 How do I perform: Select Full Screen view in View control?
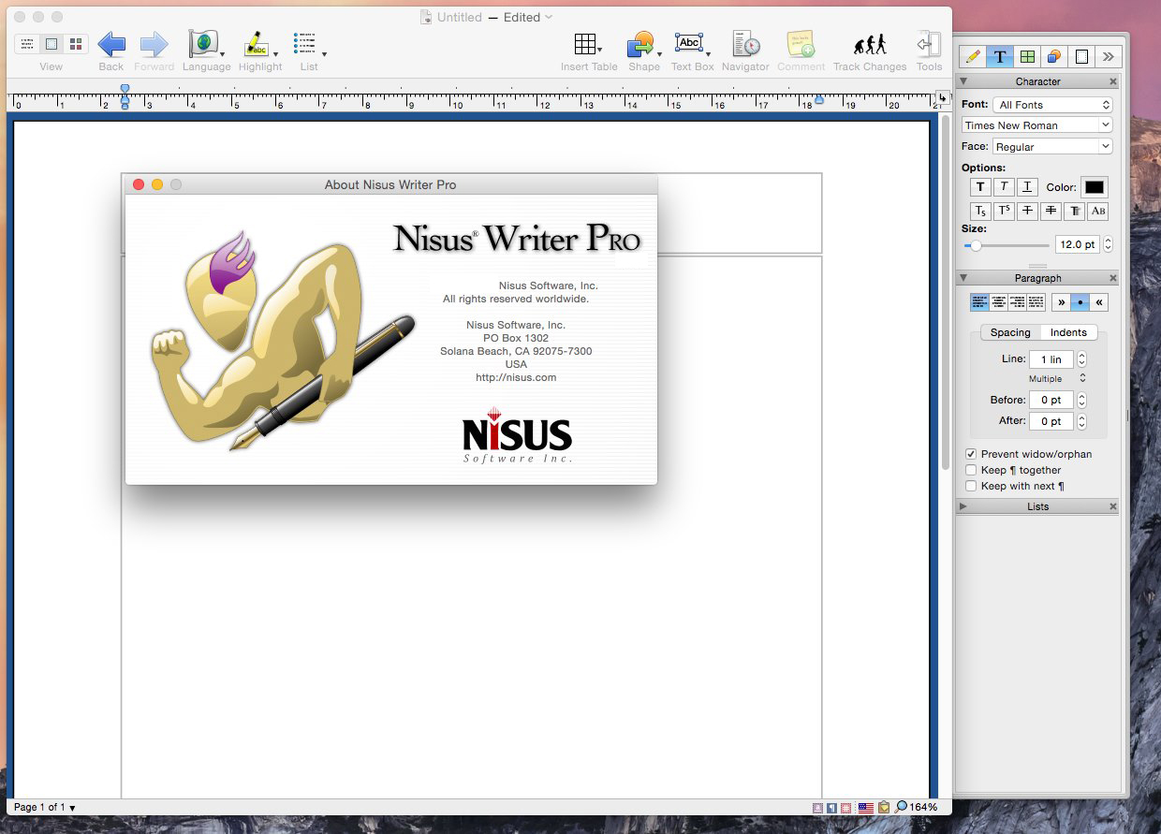click(x=76, y=44)
